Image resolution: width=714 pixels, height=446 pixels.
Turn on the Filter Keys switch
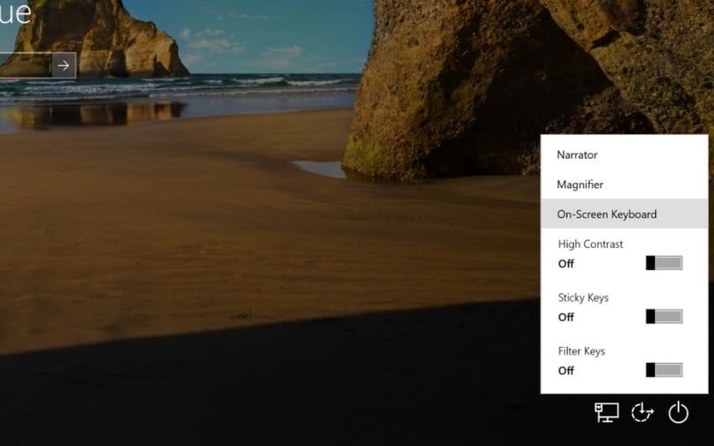pyautogui.click(x=664, y=370)
